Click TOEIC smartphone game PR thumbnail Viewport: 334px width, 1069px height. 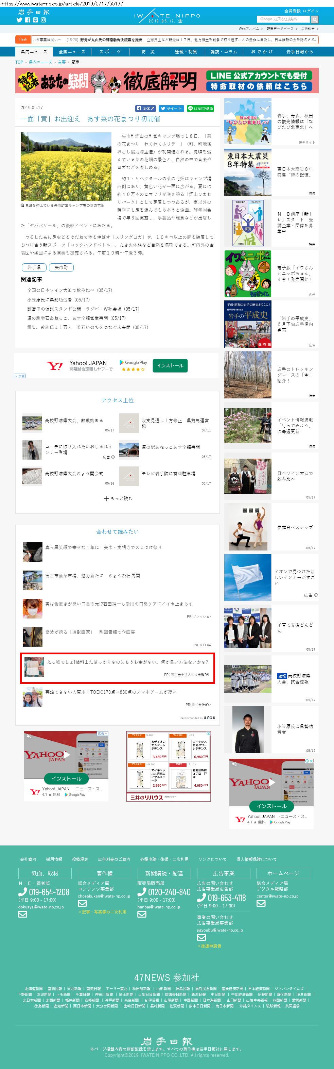pos(32,697)
